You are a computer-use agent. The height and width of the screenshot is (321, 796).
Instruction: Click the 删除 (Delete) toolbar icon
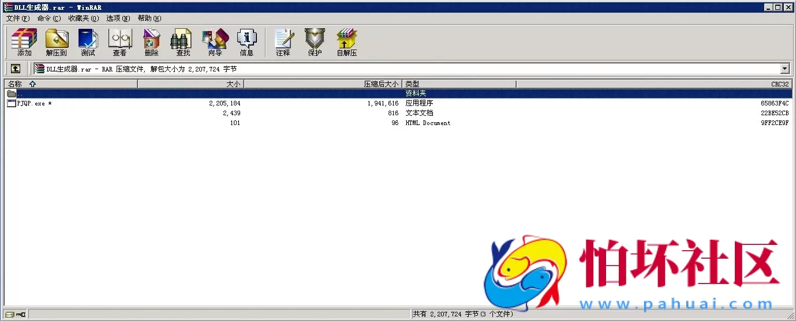point(152,42)
